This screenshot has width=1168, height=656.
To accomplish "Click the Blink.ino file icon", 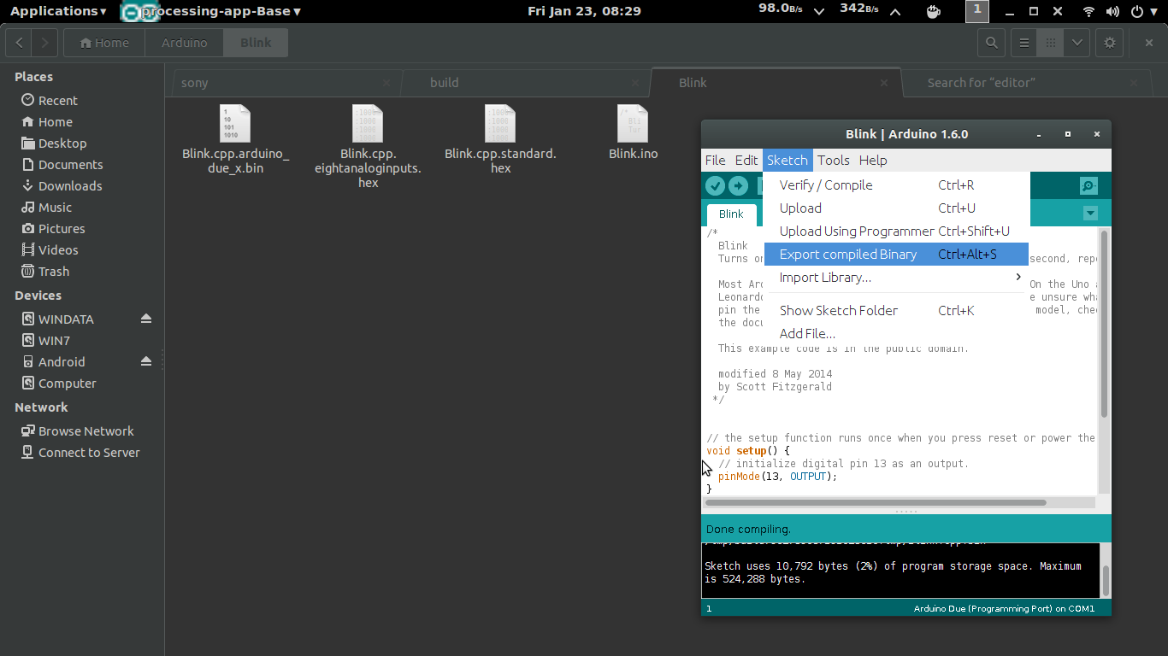I will coord(633,123).
